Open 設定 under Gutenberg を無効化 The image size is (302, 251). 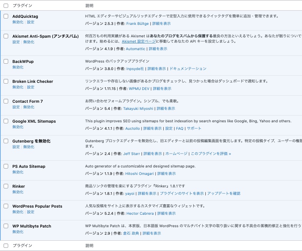(16, 147)
